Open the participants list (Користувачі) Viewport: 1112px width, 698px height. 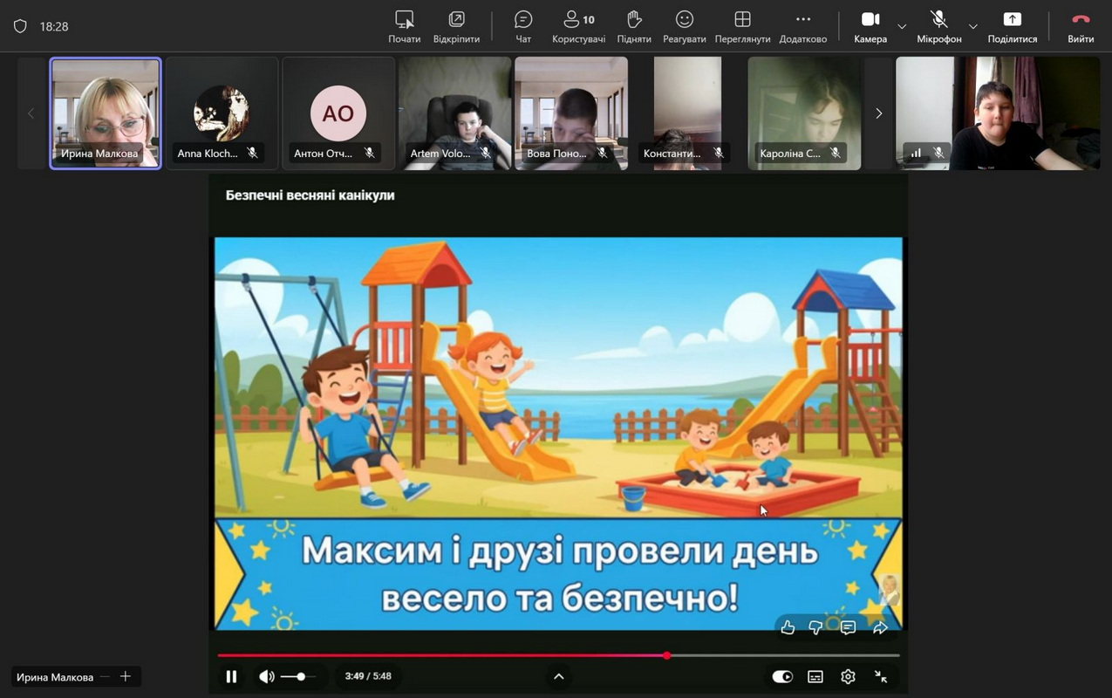578,20
